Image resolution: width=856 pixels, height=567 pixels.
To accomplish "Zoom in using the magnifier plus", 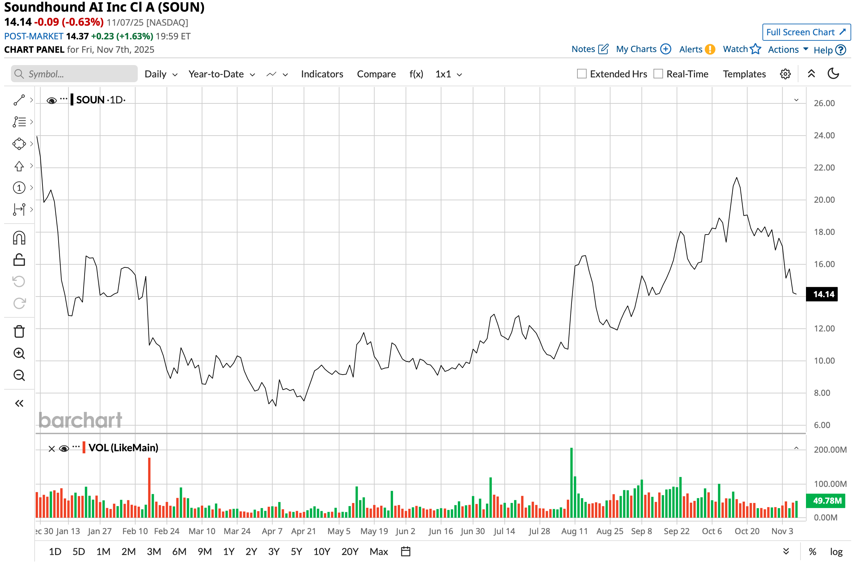I will click(19, 354).
